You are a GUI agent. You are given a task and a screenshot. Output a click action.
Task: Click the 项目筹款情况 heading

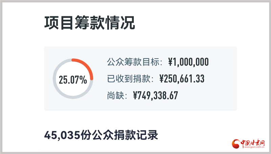pos(89,23)
